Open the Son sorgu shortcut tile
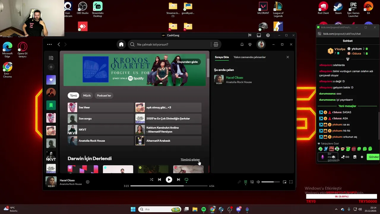 click(101, 119)
